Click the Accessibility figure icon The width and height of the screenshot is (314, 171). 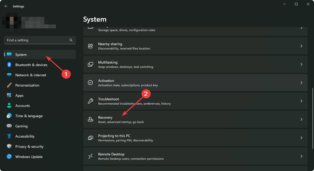point(9,136)
